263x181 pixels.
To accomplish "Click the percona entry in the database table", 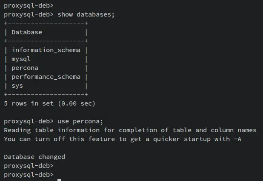I will 25,68.
